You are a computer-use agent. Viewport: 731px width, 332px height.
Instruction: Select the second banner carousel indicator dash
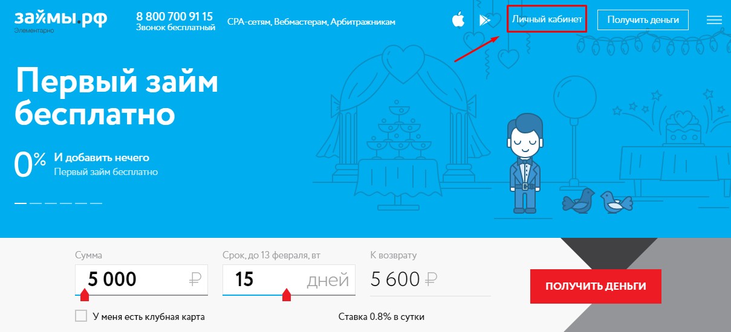point(36,203)
